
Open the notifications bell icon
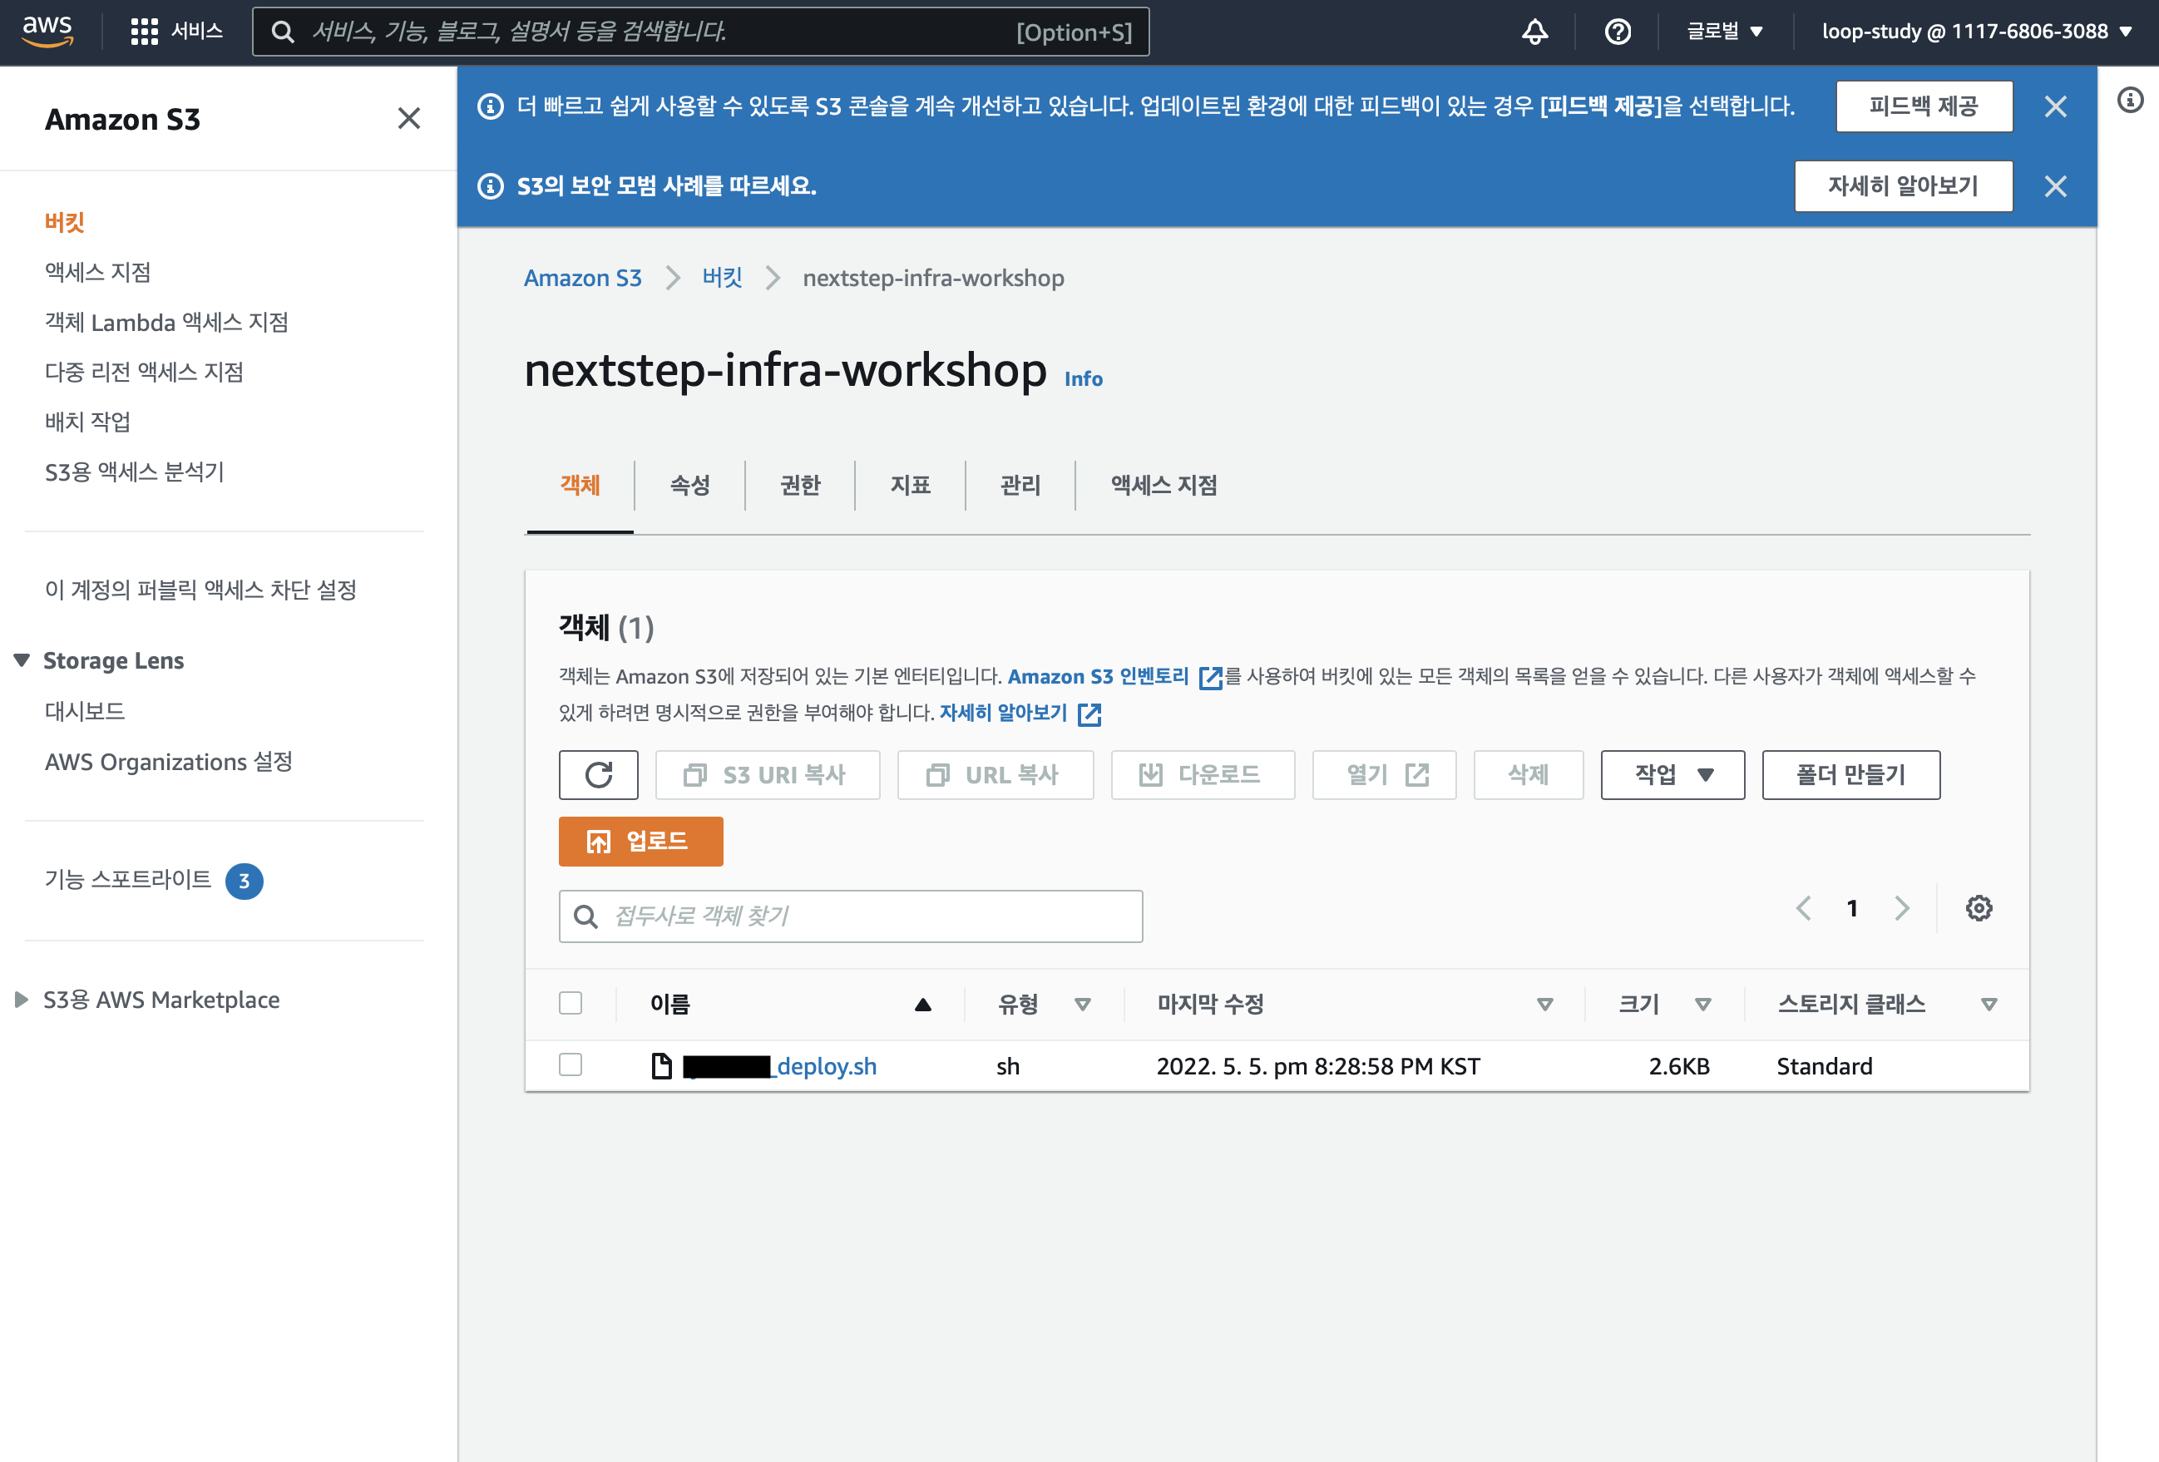[1534, 32]
